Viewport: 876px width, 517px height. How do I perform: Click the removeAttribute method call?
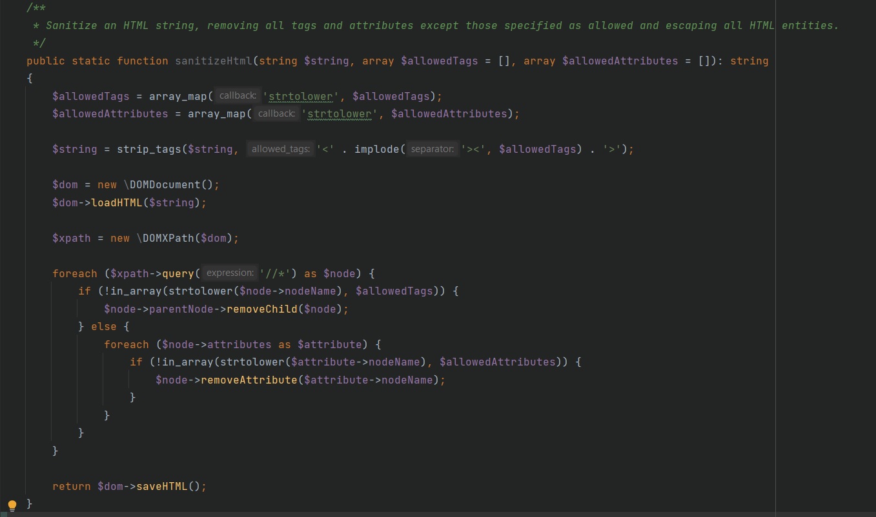(249, 380)
